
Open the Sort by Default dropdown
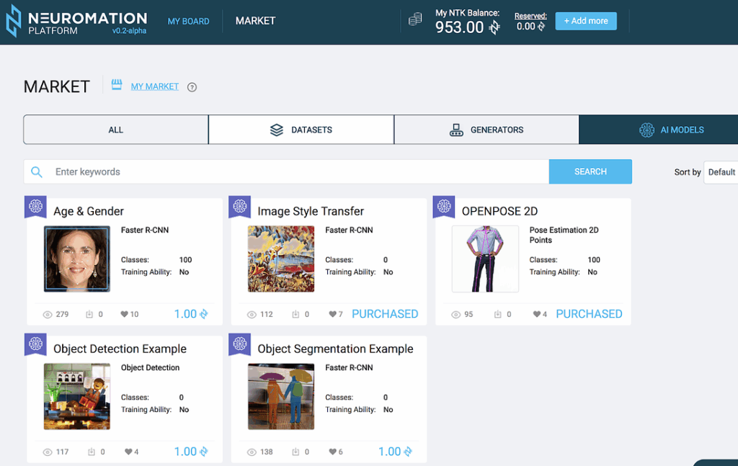point(721,172)
